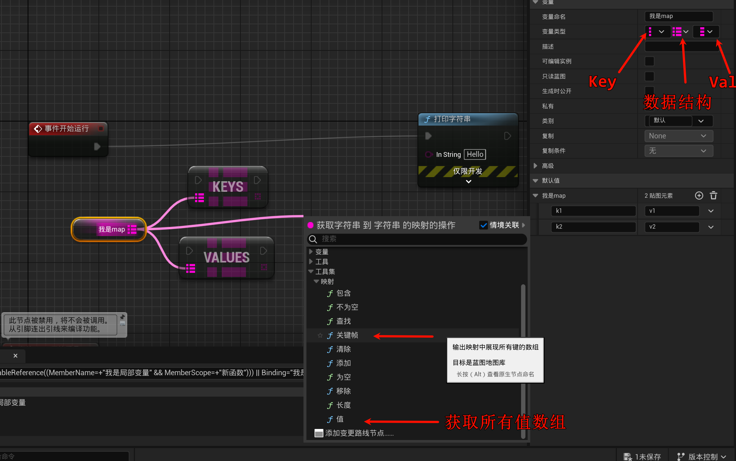The width and height of the screenshot is (736, 461).
Task: Click the 版本控制 button
Action: click(702, 456)
